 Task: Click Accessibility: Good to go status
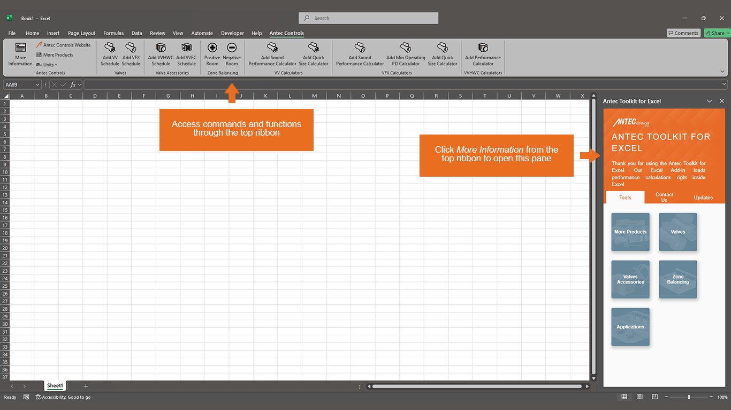[63, 397]
